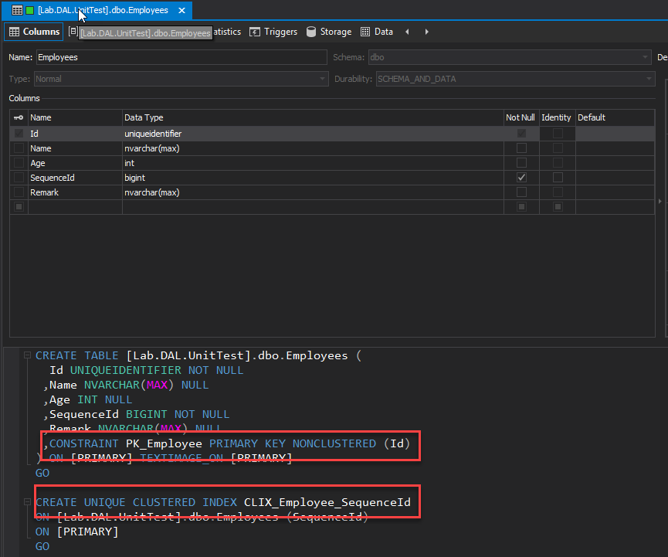Screen dimensions: 668x557
Task: Select the int data type cell
Action: click(313, 163)
